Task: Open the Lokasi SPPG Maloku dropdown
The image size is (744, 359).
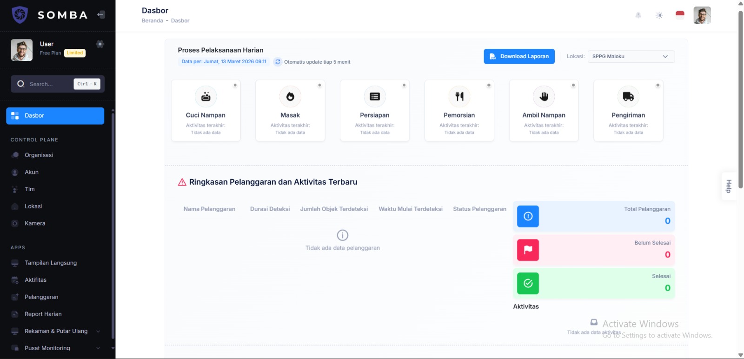Action: click(x=631, y=56)
